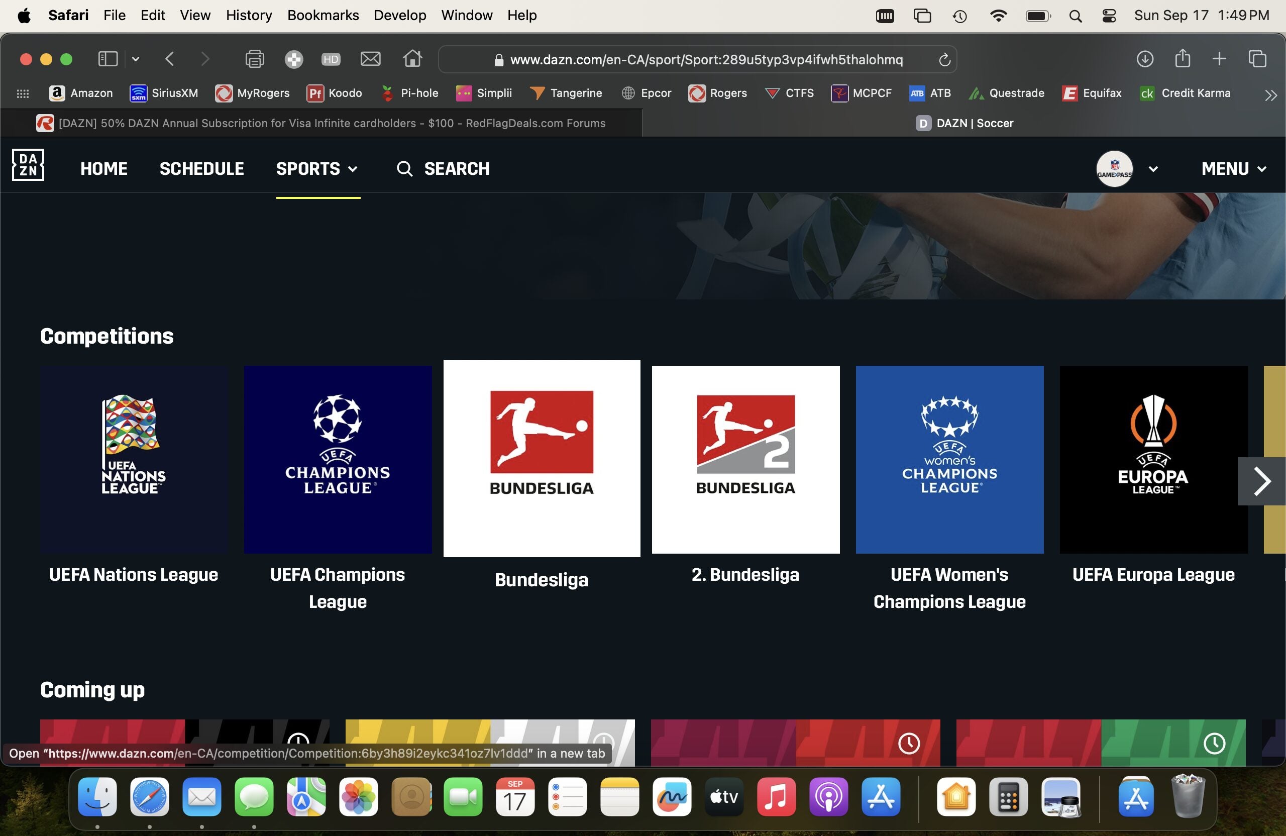Viewport: 1286px width, 836px height.
Task: Open a new tab with the plus icon
Action: (x=1219, y=59)
